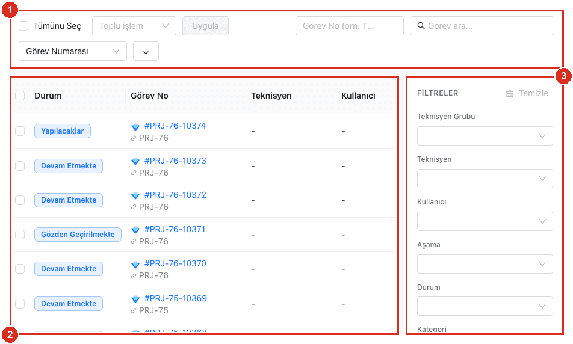Check the Tümünü Seç checkbox
This screenshot has width=573, height=344.
click(23, 26)
